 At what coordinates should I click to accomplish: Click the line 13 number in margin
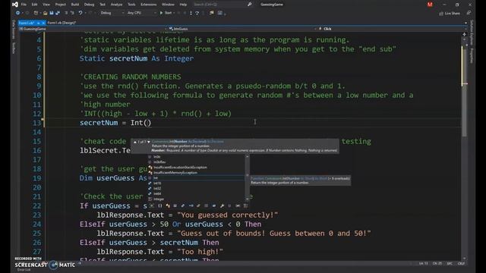click(x=36, y=123)
